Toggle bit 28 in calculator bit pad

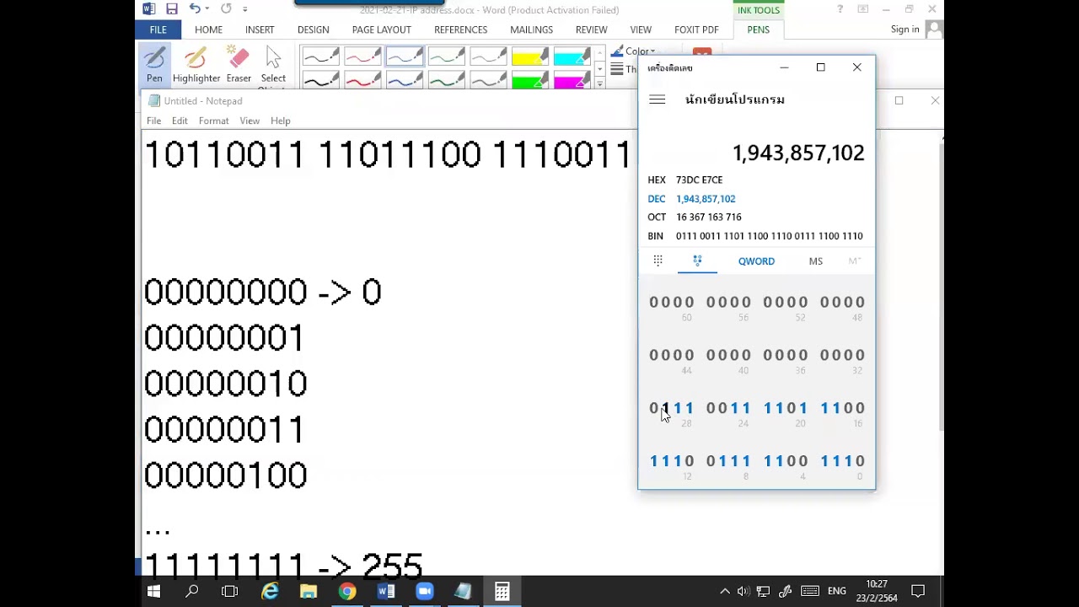(x=690, y=408)
